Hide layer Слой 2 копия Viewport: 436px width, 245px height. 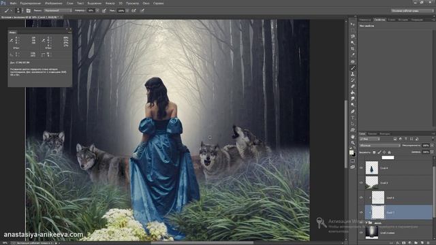[361, 233]
